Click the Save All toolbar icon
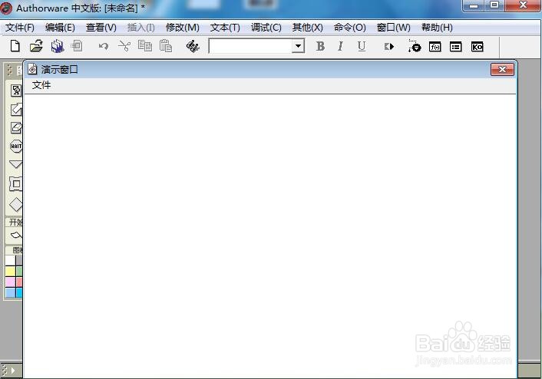Screen dimensions: 542x379 (x=58, y=46)
